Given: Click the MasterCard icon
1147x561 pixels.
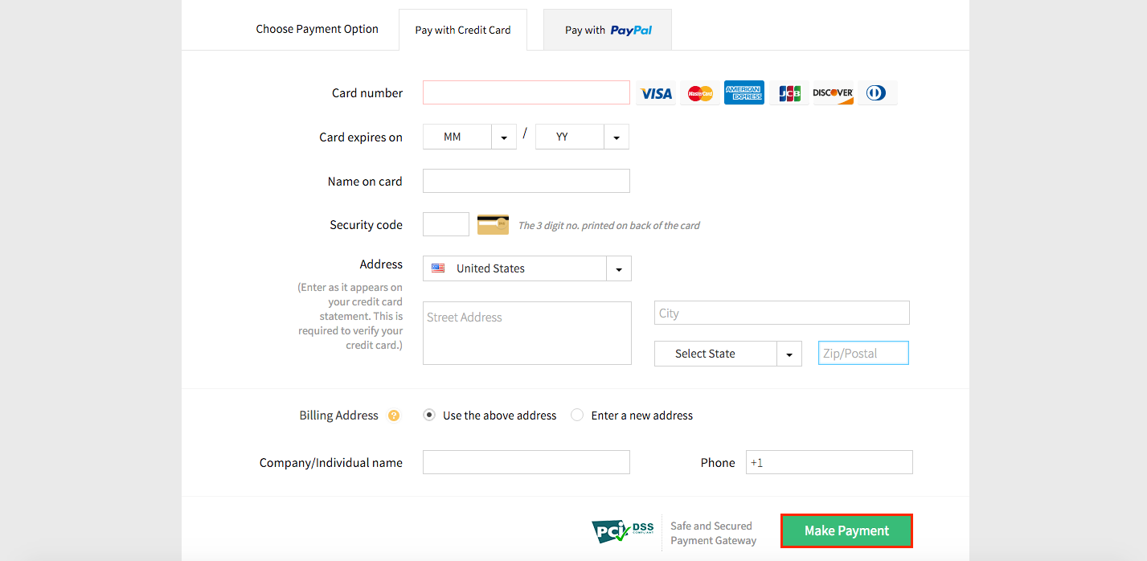Looking at the screenshot, I should tap(700, 92).
